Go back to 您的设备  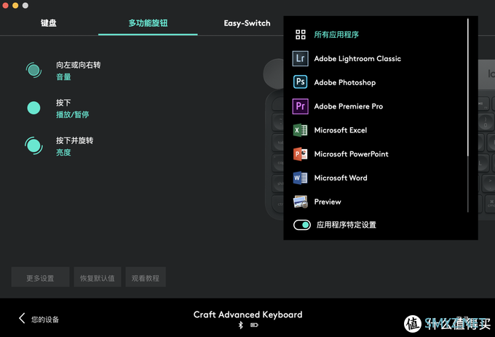coord(45,320)
